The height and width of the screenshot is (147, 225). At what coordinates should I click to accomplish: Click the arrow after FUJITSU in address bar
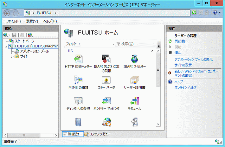[55, 13]
